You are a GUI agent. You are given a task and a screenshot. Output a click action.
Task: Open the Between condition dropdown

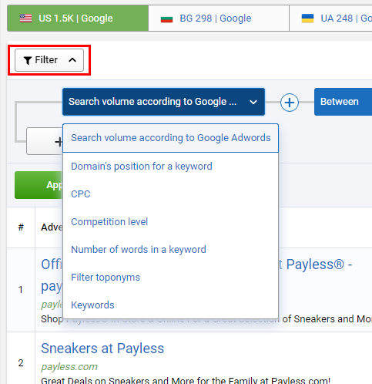coord(343,102)
